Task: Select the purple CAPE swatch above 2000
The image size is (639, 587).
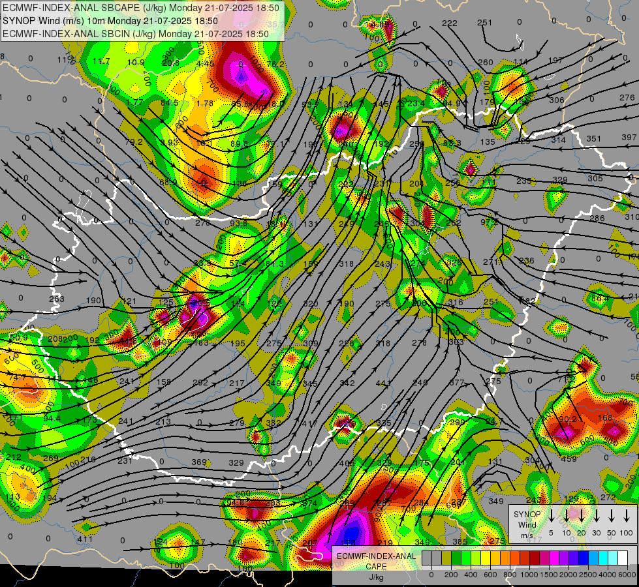Action: (x=564, y=558)
